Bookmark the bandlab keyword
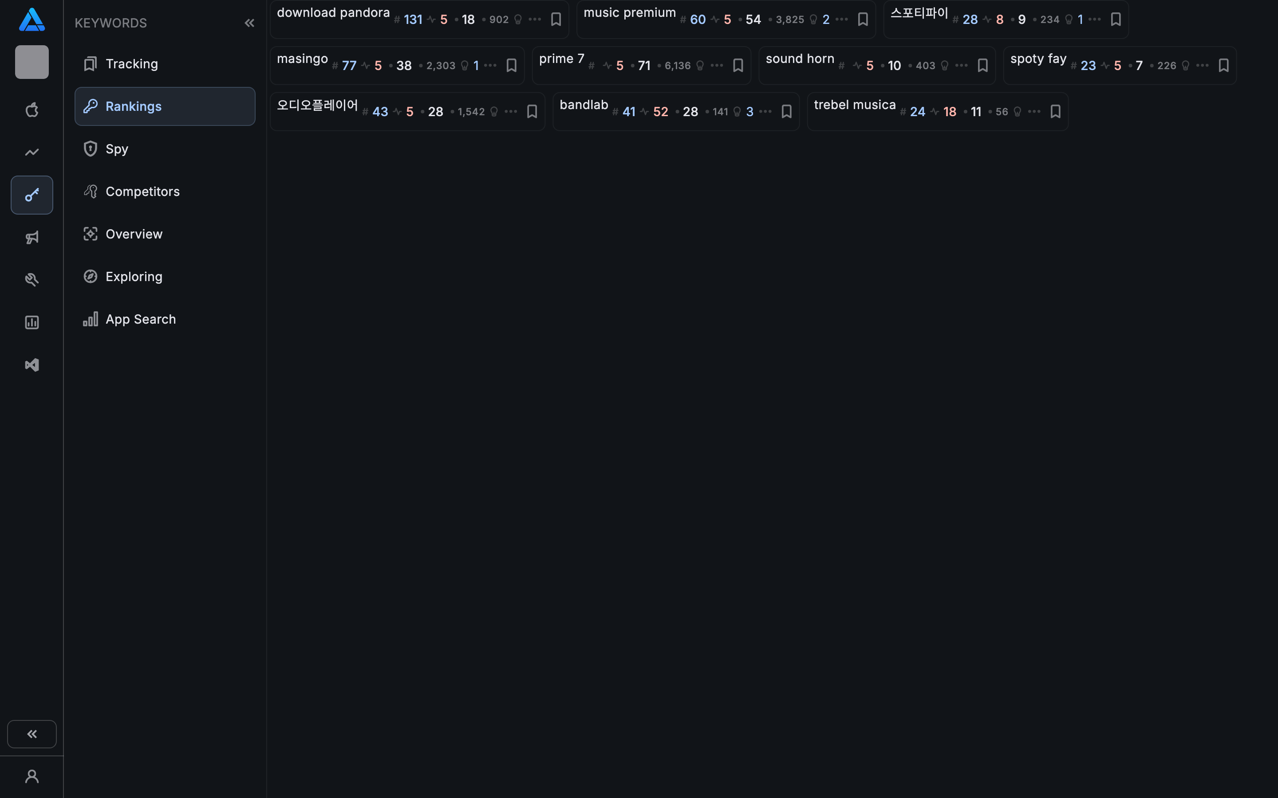Image resolution: width=1278 pixels, height=798 pixels. [786, 111]
